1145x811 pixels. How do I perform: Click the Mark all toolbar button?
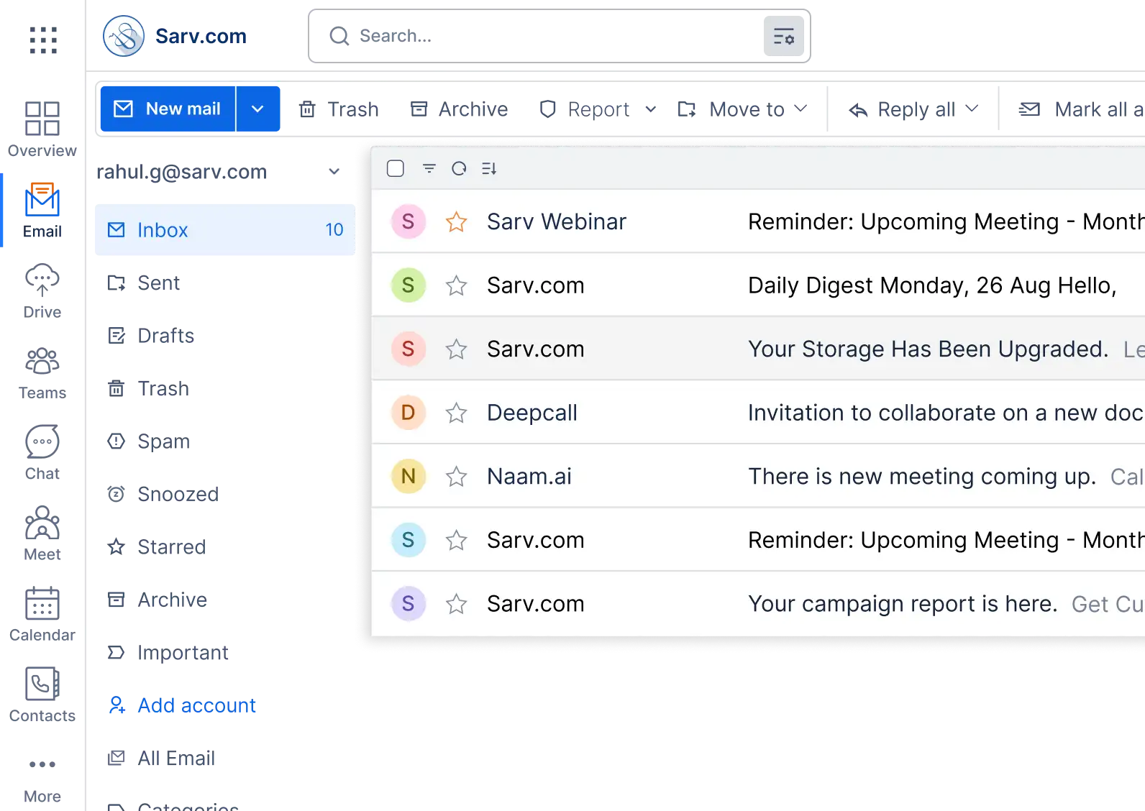click(1081, 109)
